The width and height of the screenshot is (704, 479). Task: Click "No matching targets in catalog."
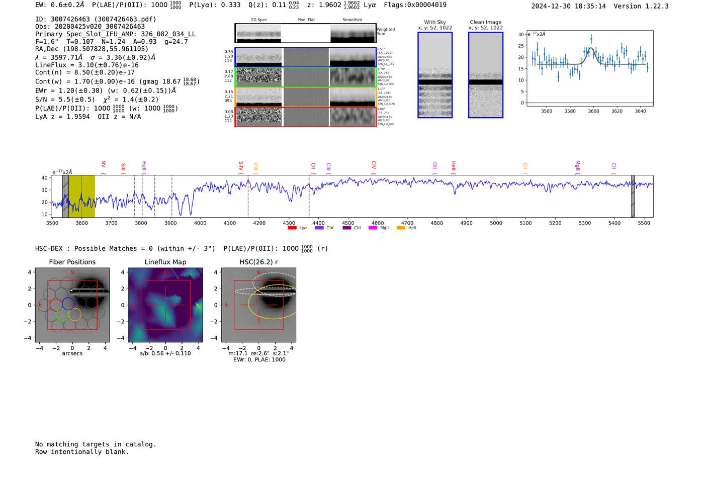[96, 444]
